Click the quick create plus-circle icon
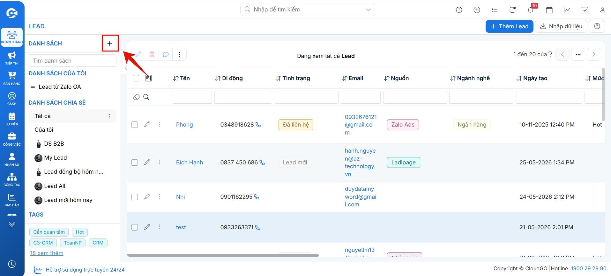Screen dimensions: 611x276 [x=477, y=10]
